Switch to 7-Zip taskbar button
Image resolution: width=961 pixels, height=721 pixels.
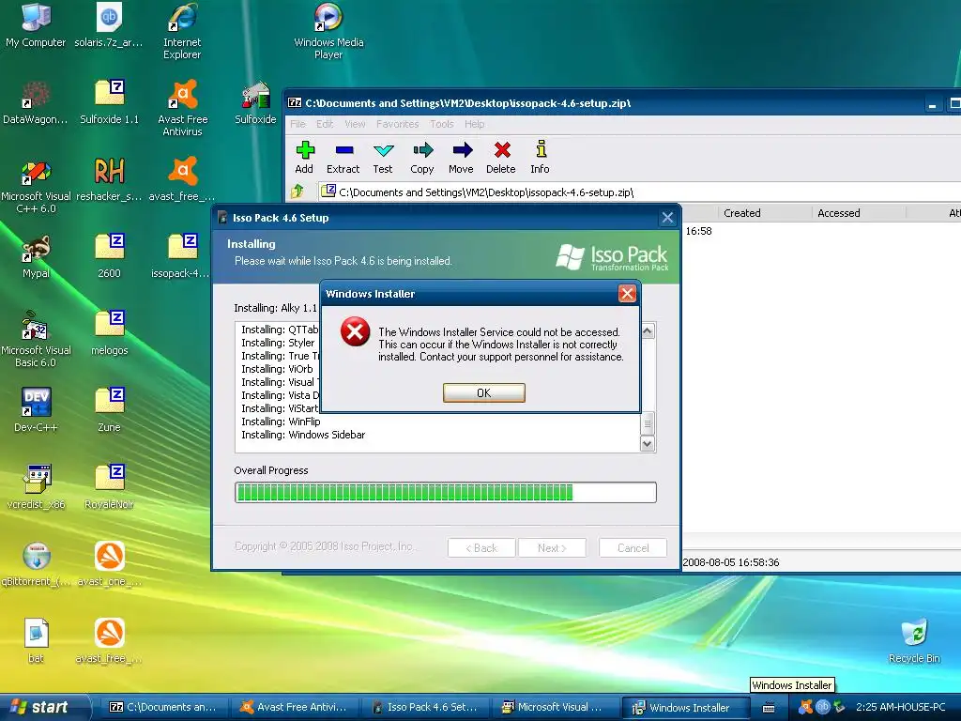162,708
